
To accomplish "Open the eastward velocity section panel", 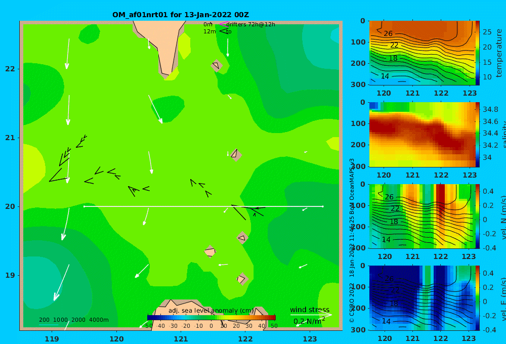I will (x=422, y=298).
